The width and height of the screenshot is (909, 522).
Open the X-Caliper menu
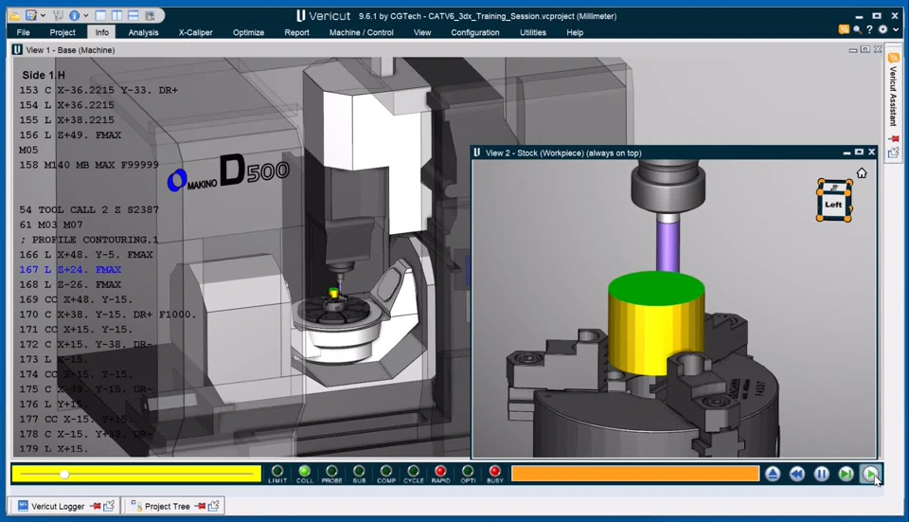click(195, 32)
